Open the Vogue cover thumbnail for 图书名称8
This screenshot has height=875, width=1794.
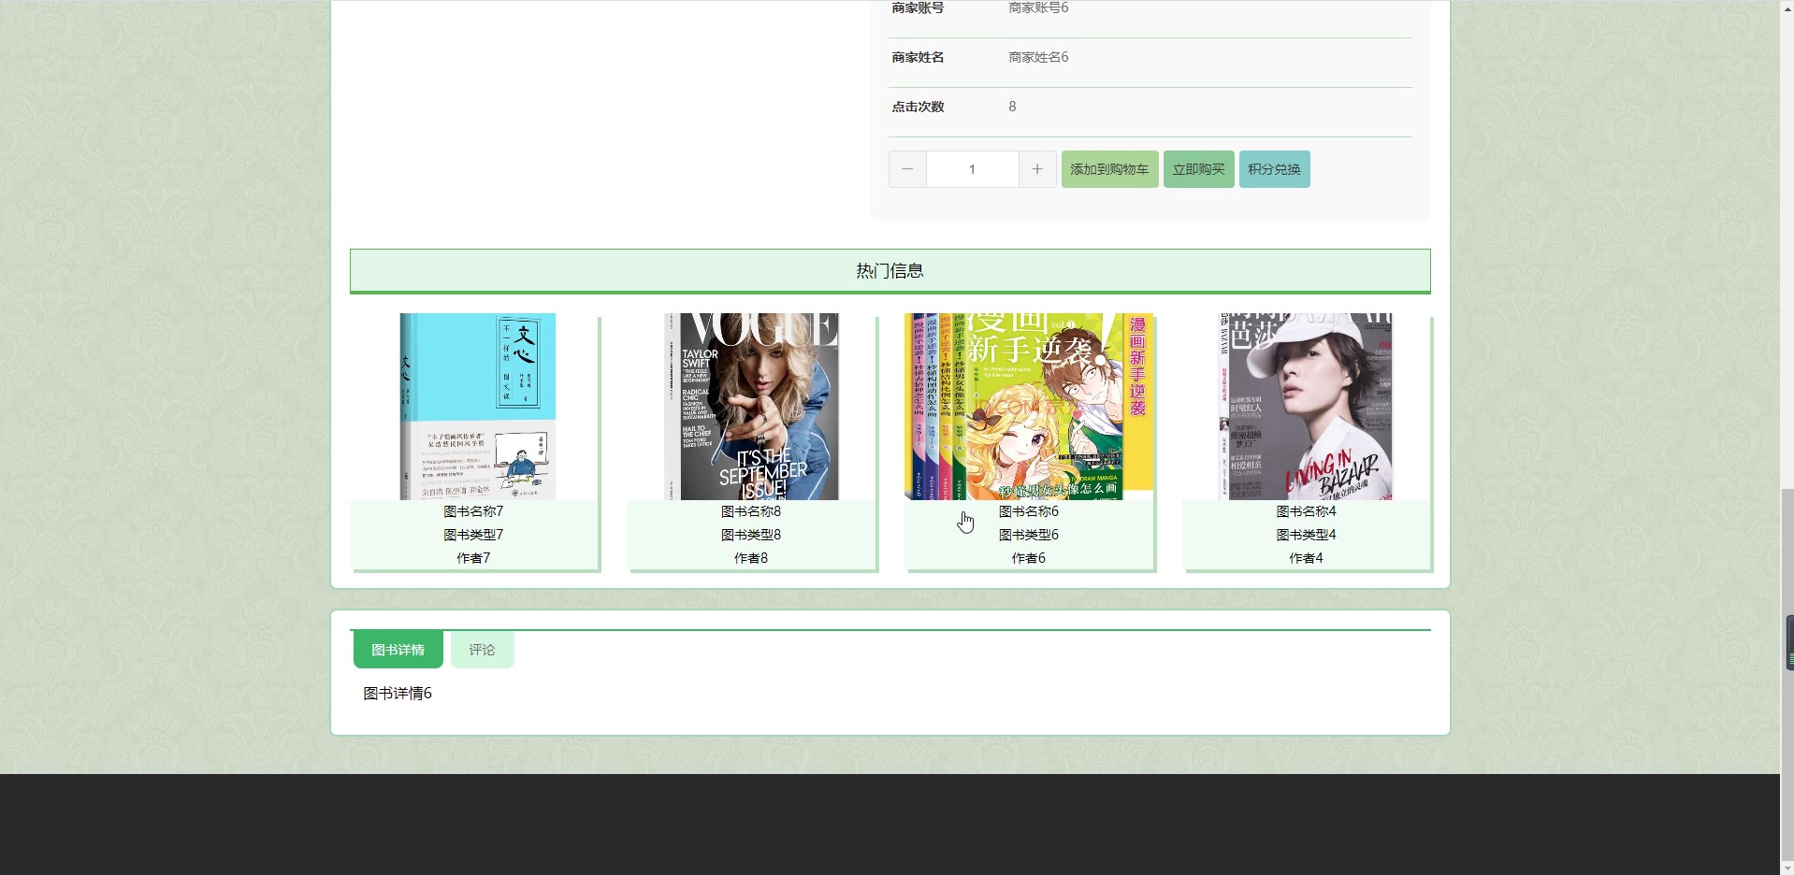[x=751, y=407]
